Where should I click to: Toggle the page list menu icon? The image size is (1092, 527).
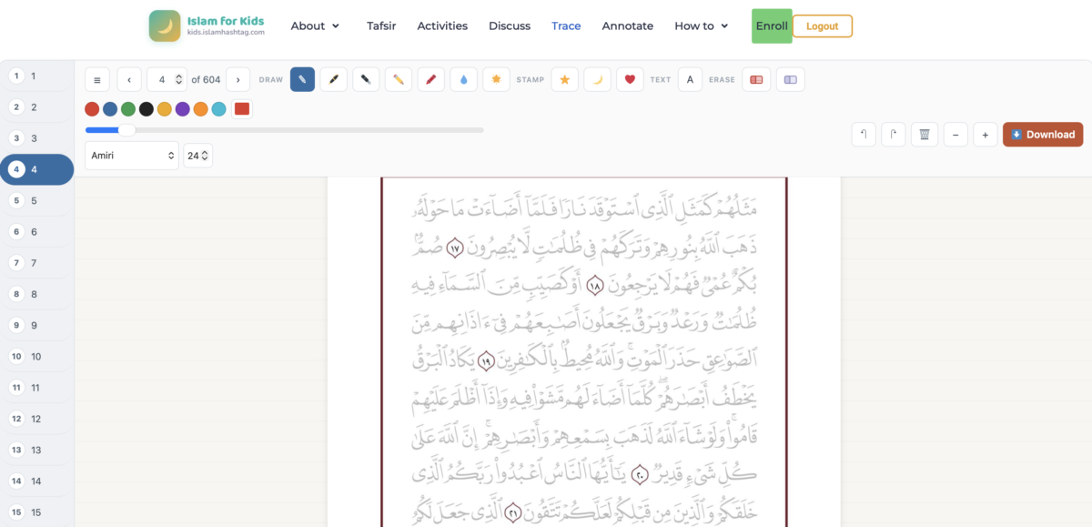[x=97, y=79]
